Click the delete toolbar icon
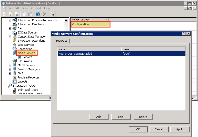 tap(17, 14)
